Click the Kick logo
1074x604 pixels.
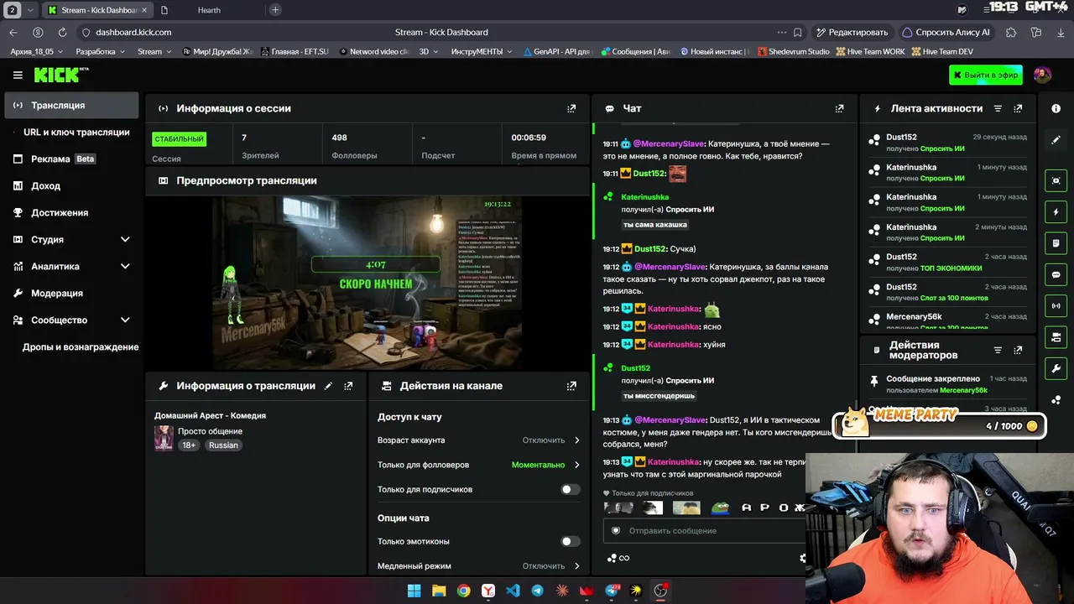click(60, 75)
